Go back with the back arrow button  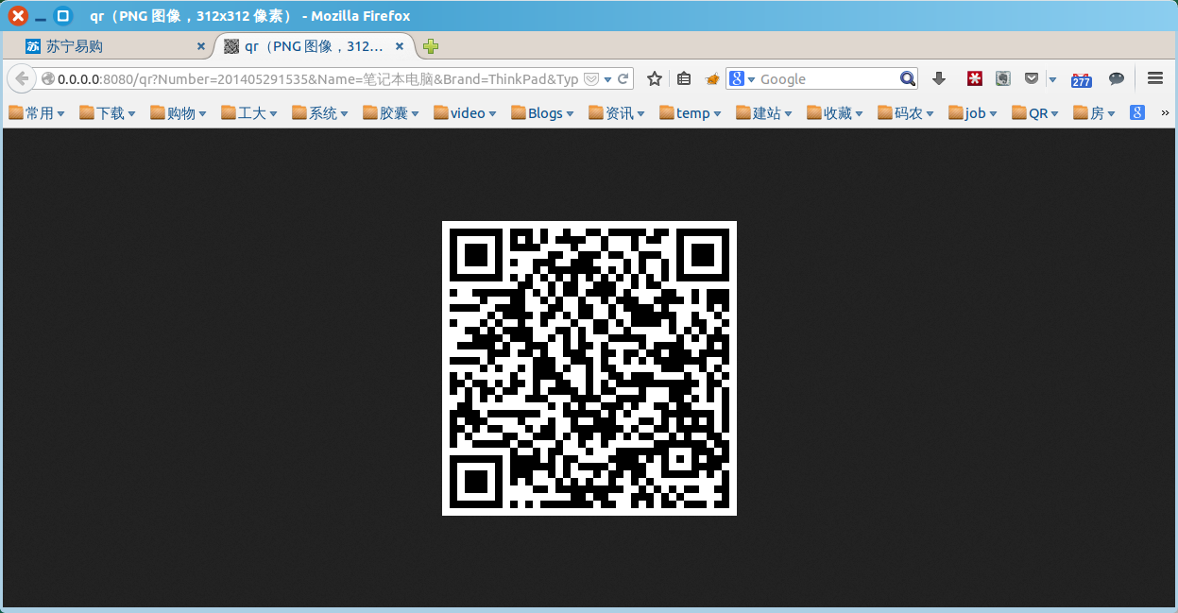pos(22,78)
